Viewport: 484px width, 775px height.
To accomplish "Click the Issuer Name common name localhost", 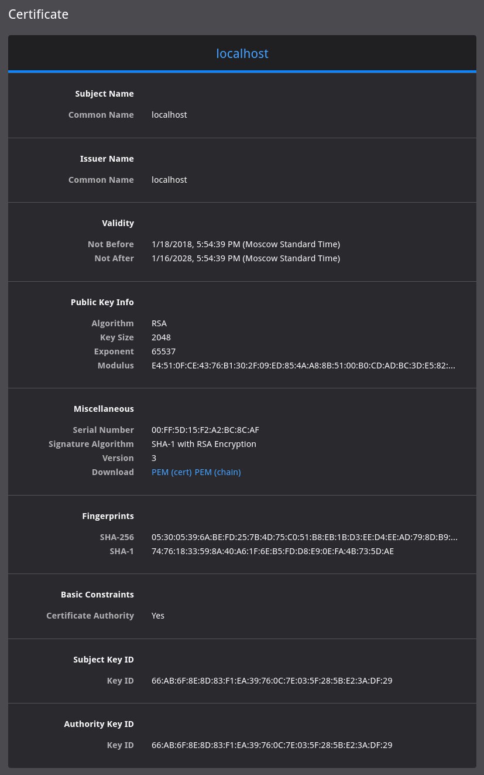I will (169, 180).
